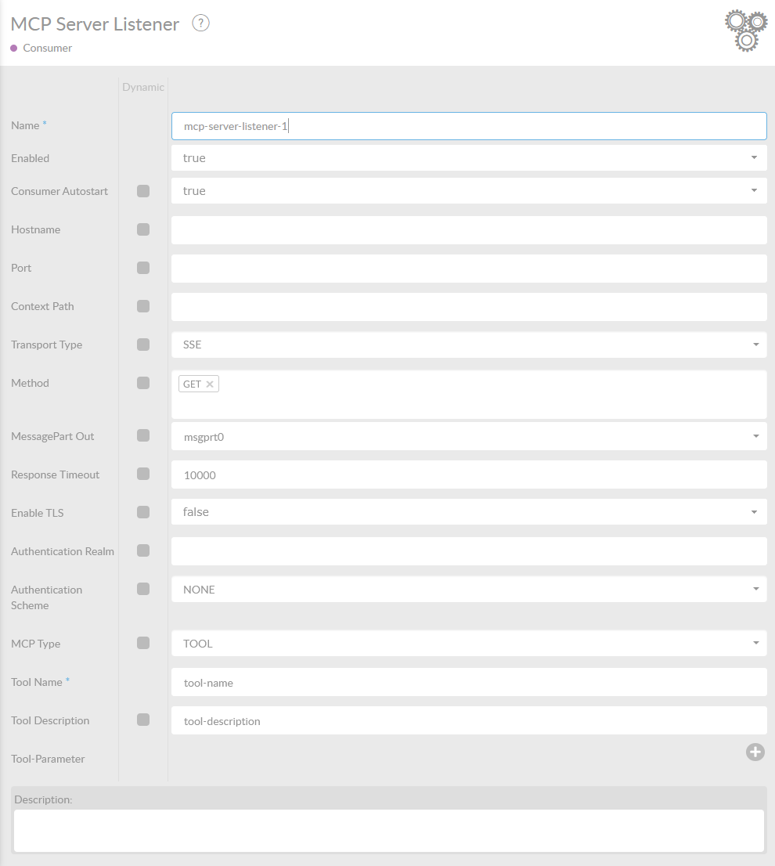The height and width of the screenshot is (866, 775).
Task: Click the Dynamic column header
Action: [x=143, y=87]
